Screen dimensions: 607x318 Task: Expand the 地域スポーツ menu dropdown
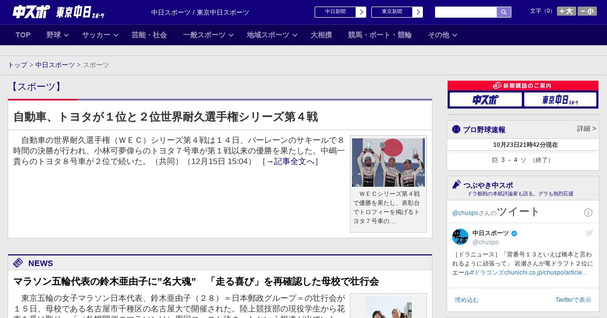tap(272, 35)
